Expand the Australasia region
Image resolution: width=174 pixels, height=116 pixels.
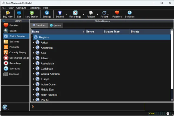click(x=34, y=63)
